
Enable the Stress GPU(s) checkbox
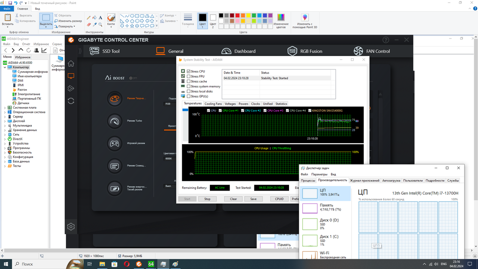pos(189,96)
